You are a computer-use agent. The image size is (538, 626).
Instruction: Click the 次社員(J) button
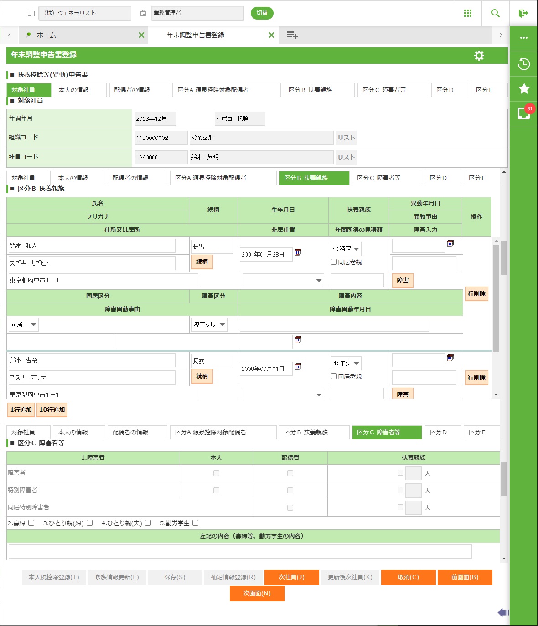point(291,577)
